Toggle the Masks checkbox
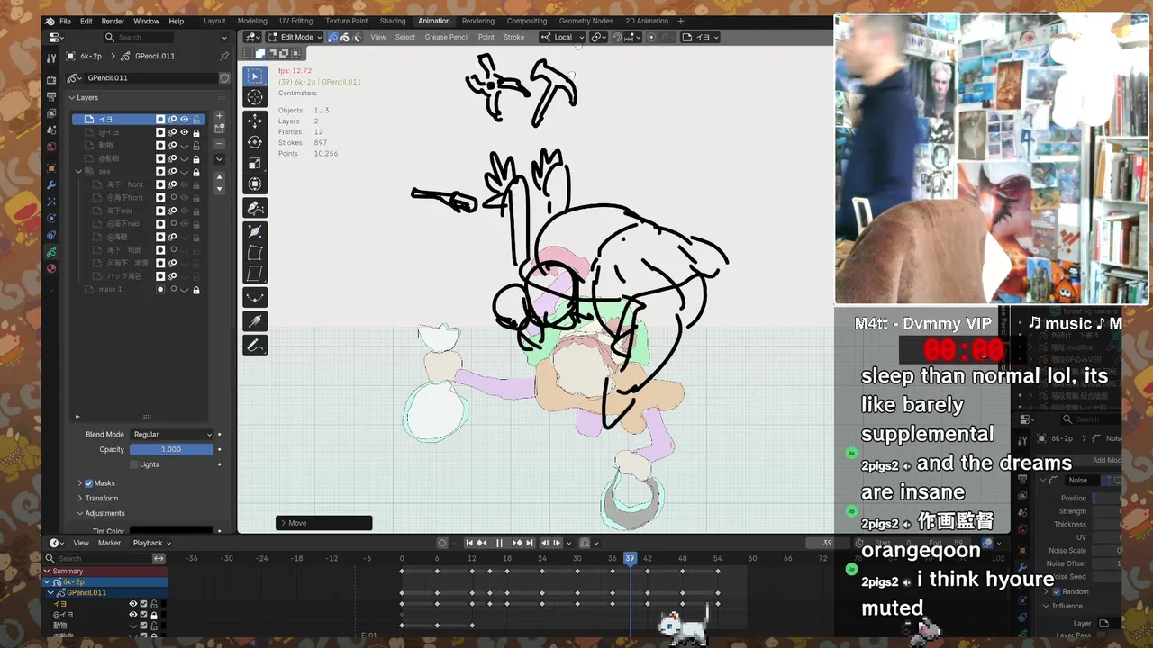The width and height of the screenshot is (1153, 648). click(x=88, y=483)
